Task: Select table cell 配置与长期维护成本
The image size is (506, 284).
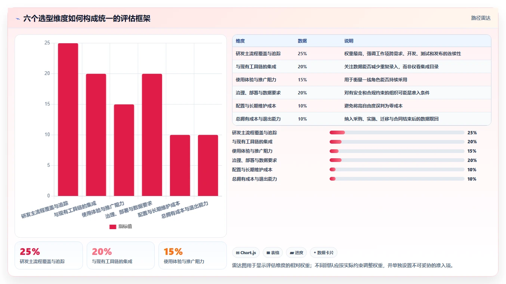Action: coord(256,106)
